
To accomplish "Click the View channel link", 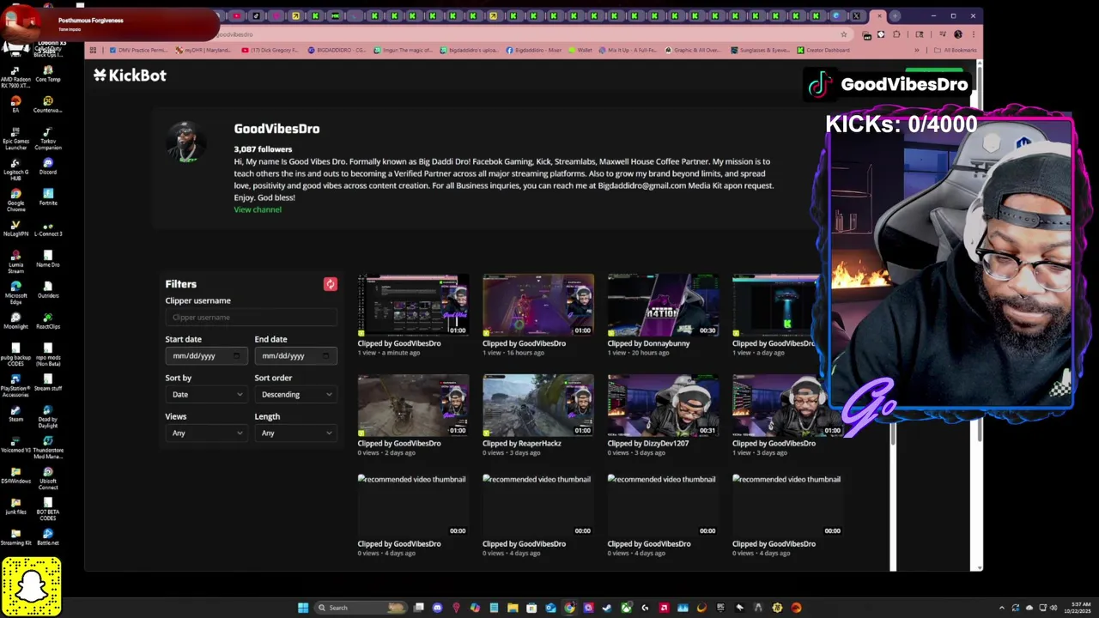I will click(258, 209).
